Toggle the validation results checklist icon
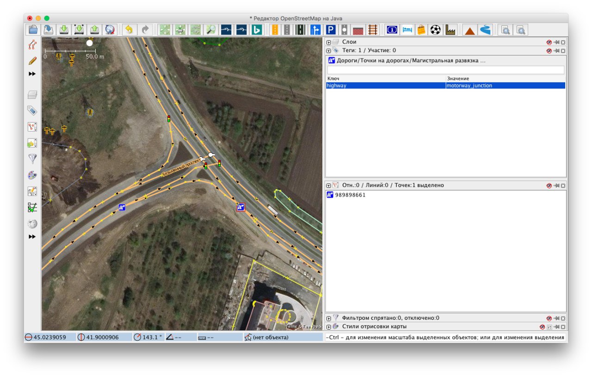592x377 pixels. tap(32, 208)
